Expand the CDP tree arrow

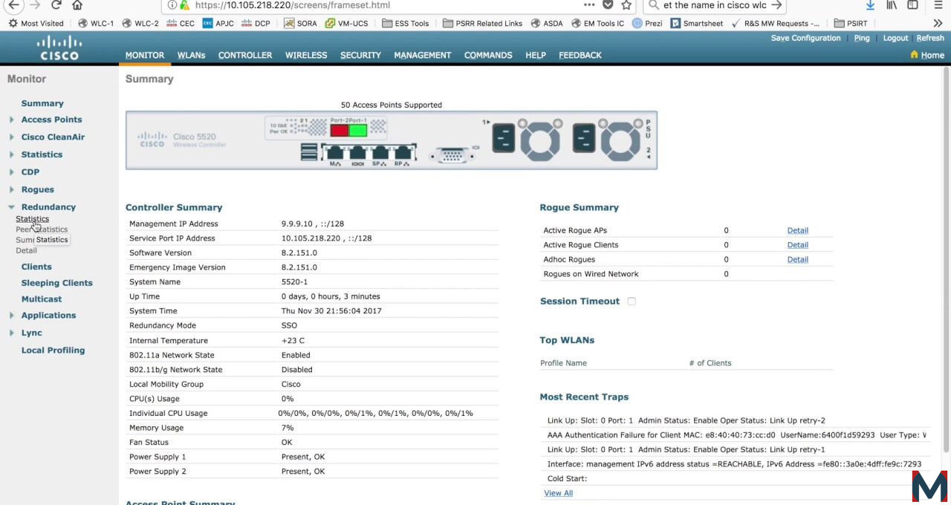pos(11,172)
